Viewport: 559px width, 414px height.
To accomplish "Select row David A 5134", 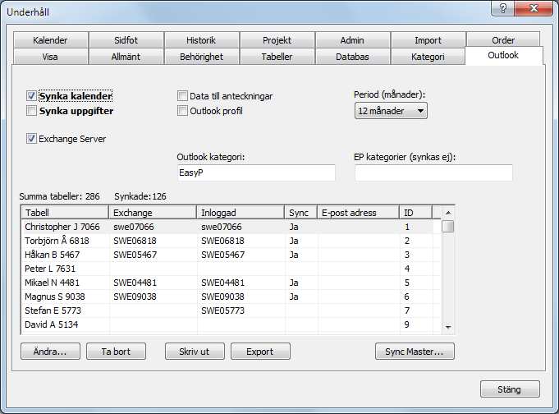I will [231, 324].
